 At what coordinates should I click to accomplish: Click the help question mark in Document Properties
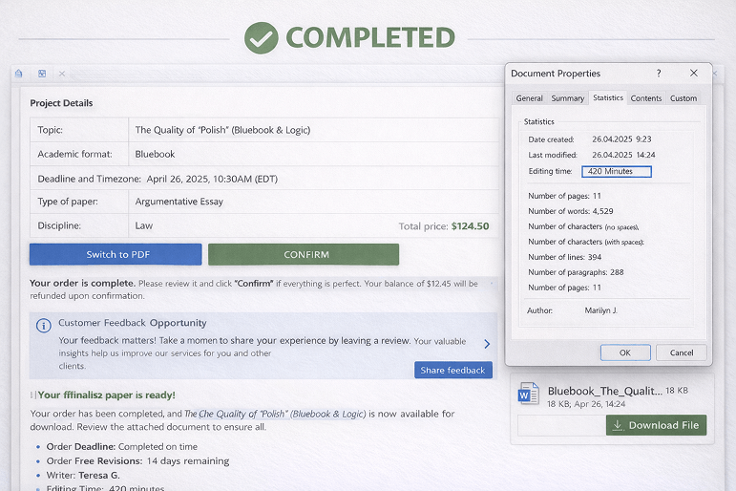point(658,74)
